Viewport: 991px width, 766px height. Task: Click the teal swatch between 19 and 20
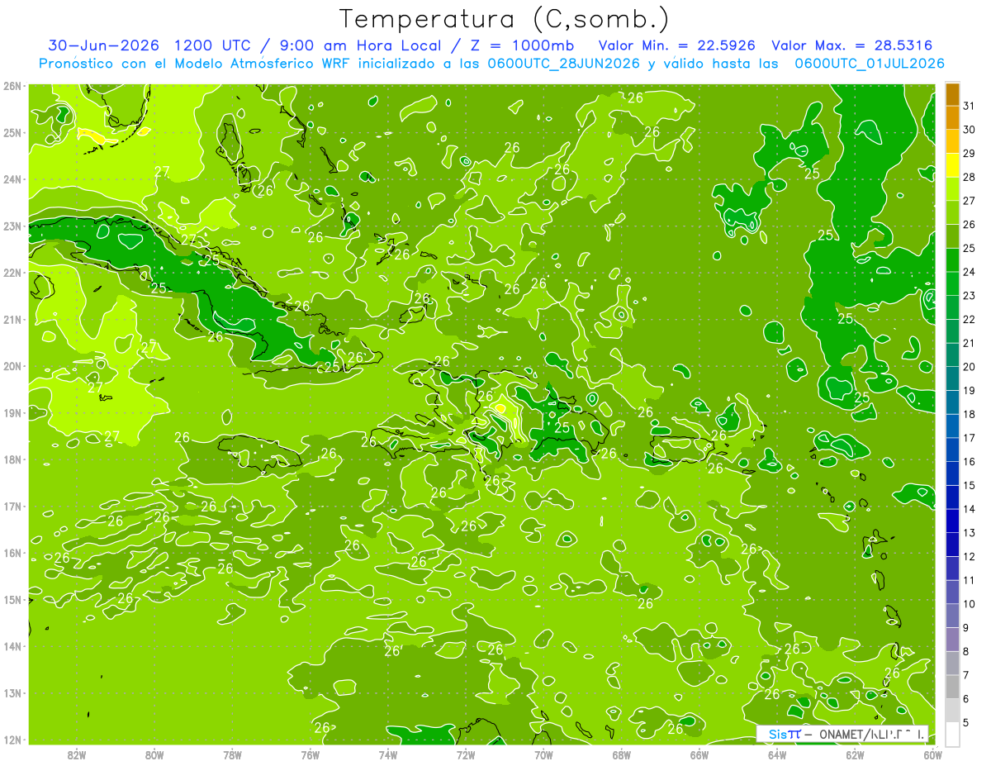tap(952, 378)
